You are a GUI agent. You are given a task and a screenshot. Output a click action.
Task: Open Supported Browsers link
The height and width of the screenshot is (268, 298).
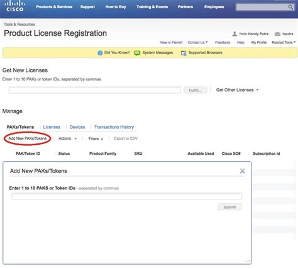coord(205,53)
